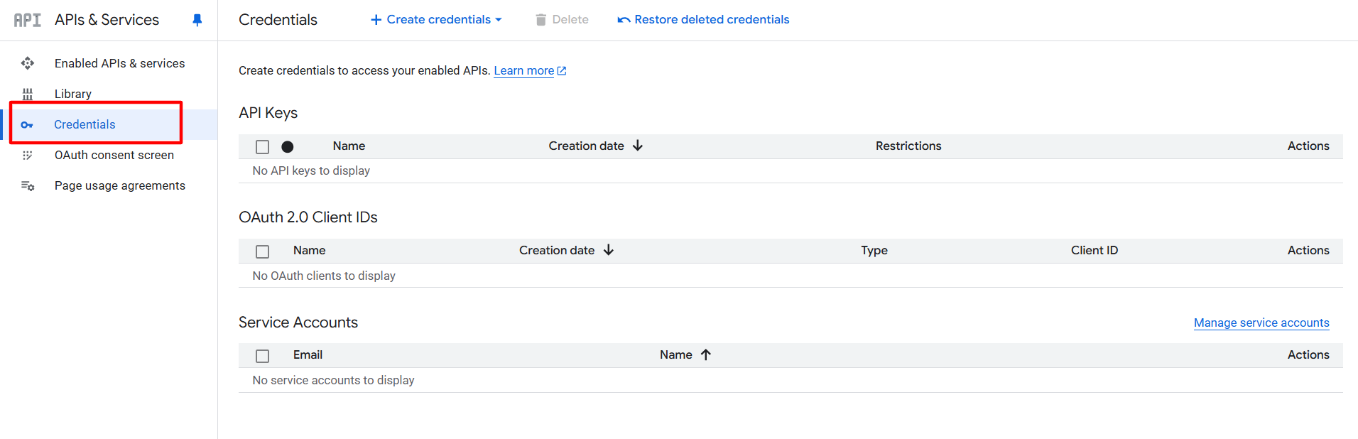Click the Library grid icon

click(x=28, y=94)
